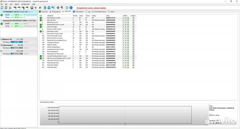
Task: Click the blue book report toolbar icon
Action: 45,7
